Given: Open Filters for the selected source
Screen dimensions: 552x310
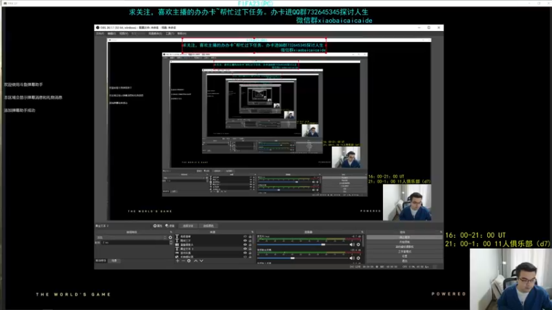Looking at the screenshot, I should 170,226.
